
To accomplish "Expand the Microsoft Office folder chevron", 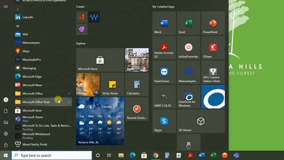I will tap(69, 93).
